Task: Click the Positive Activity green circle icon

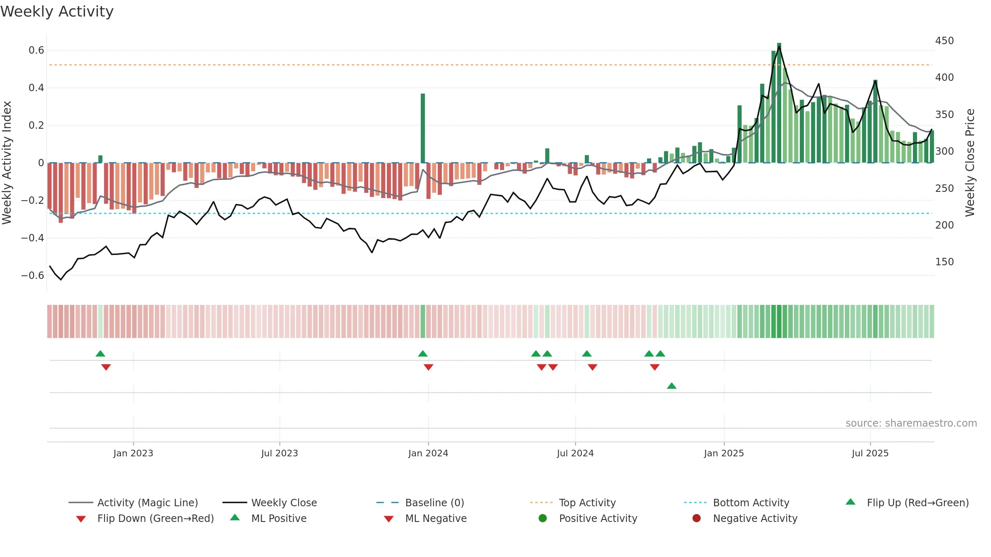Action: 543,518
